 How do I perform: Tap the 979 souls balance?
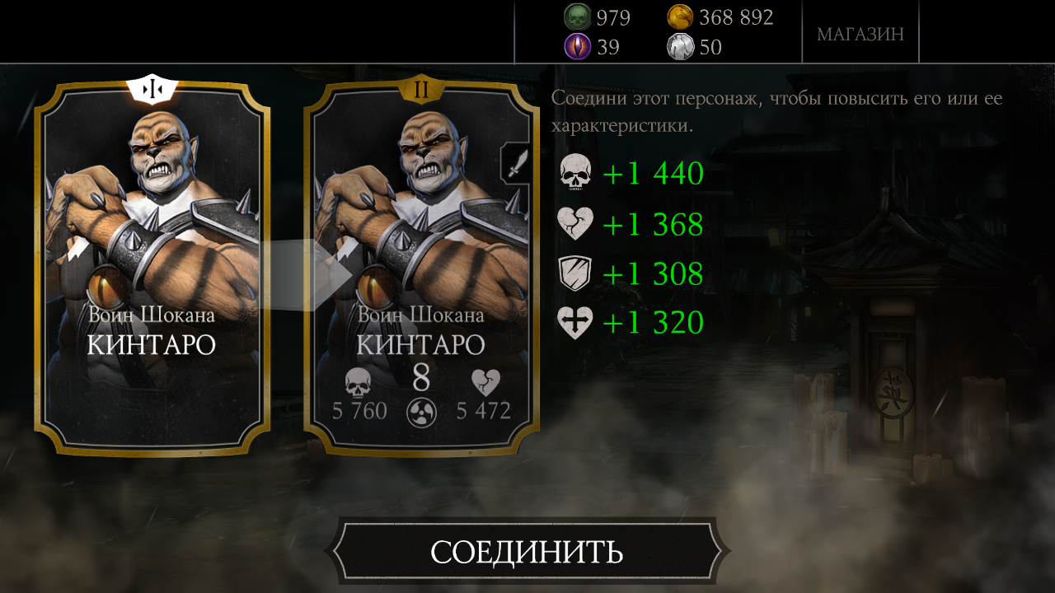coord(613,18)
